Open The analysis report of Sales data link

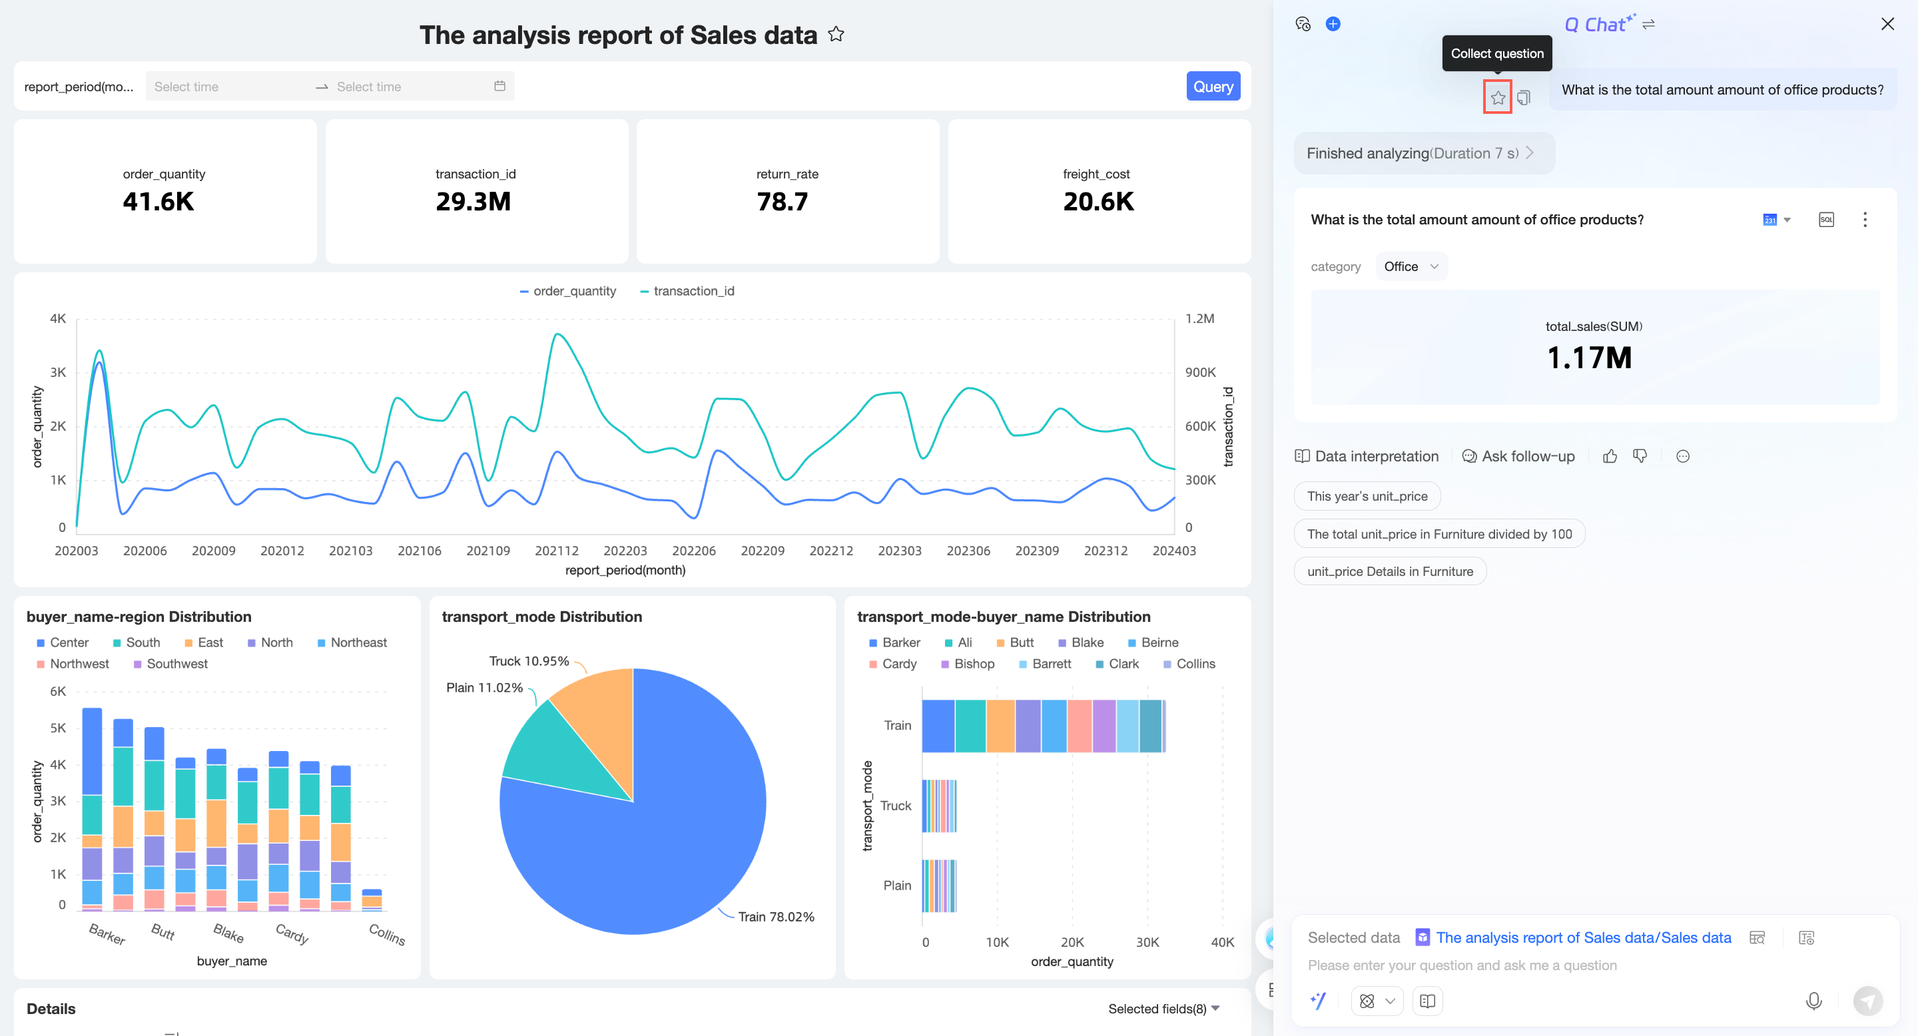point(1583,937)
